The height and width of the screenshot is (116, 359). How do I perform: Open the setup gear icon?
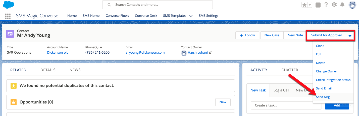pyautogui.click(x=334, y=5)
